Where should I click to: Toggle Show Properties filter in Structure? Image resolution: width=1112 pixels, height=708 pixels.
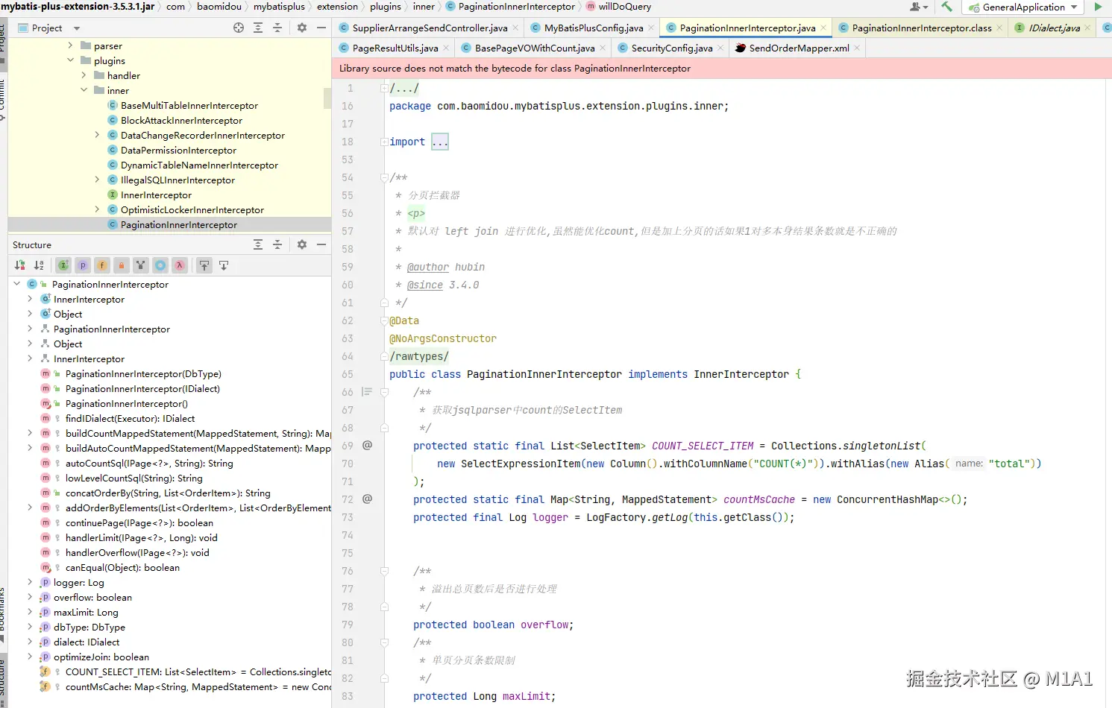[x=83, y=265]
